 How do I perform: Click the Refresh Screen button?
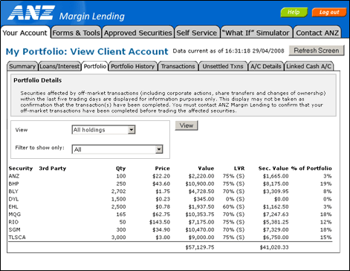tap(317, 50)
